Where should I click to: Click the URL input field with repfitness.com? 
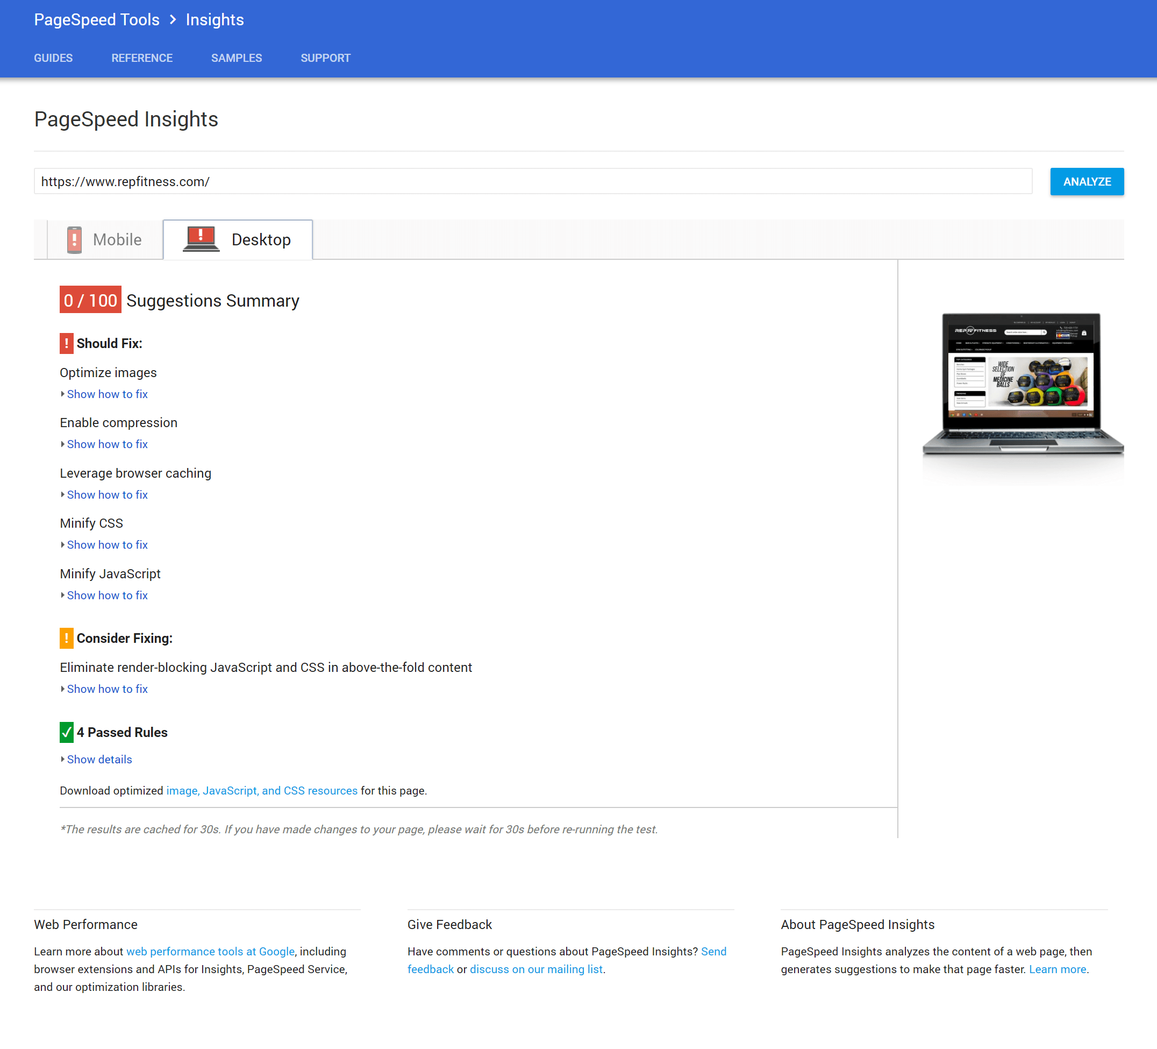pos(533,181)
